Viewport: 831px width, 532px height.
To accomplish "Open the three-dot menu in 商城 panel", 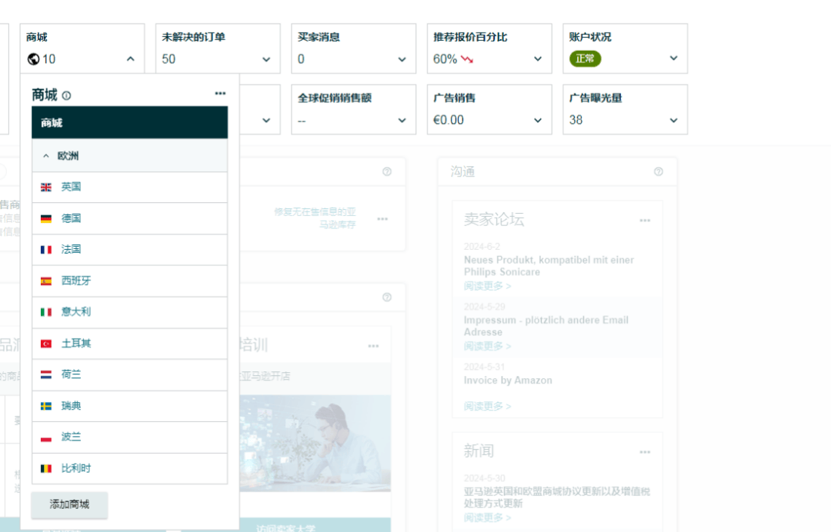I will coord(220,94).
